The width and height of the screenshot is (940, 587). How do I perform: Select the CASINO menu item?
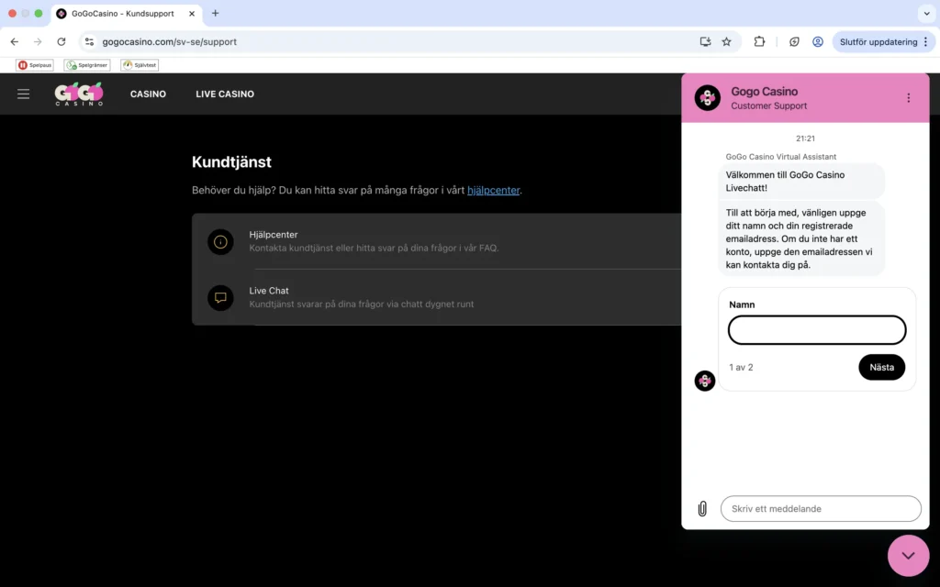pyautogui.click(x=147, y=94)
